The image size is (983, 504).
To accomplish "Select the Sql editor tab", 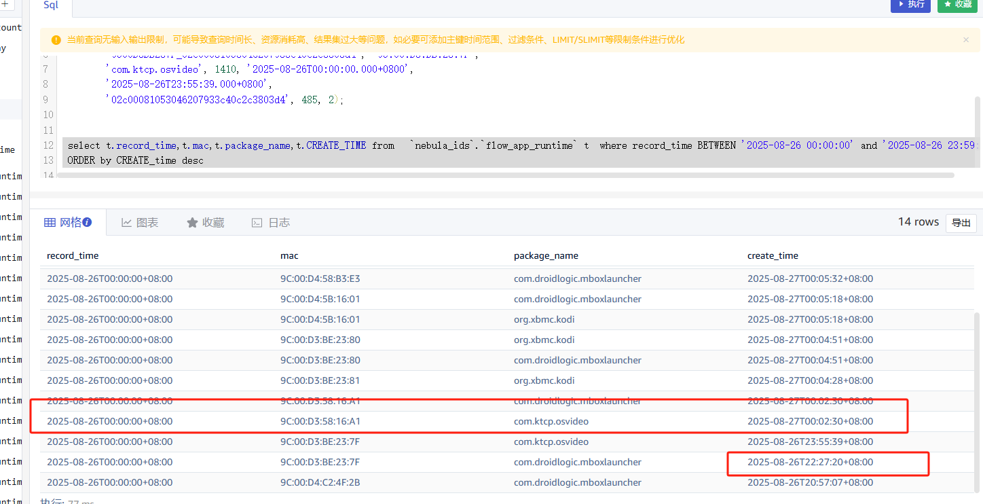I will 51,5.
